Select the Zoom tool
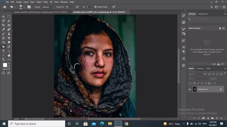 click(3, 60)
